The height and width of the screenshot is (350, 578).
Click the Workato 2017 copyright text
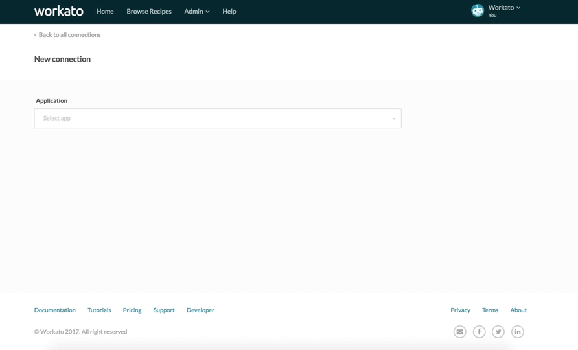(81, 332)
